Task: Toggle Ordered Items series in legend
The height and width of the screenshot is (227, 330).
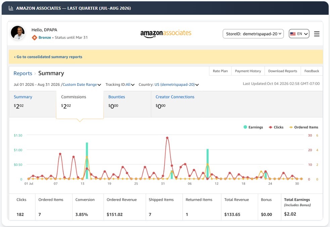Action: [x=304, y=127]
